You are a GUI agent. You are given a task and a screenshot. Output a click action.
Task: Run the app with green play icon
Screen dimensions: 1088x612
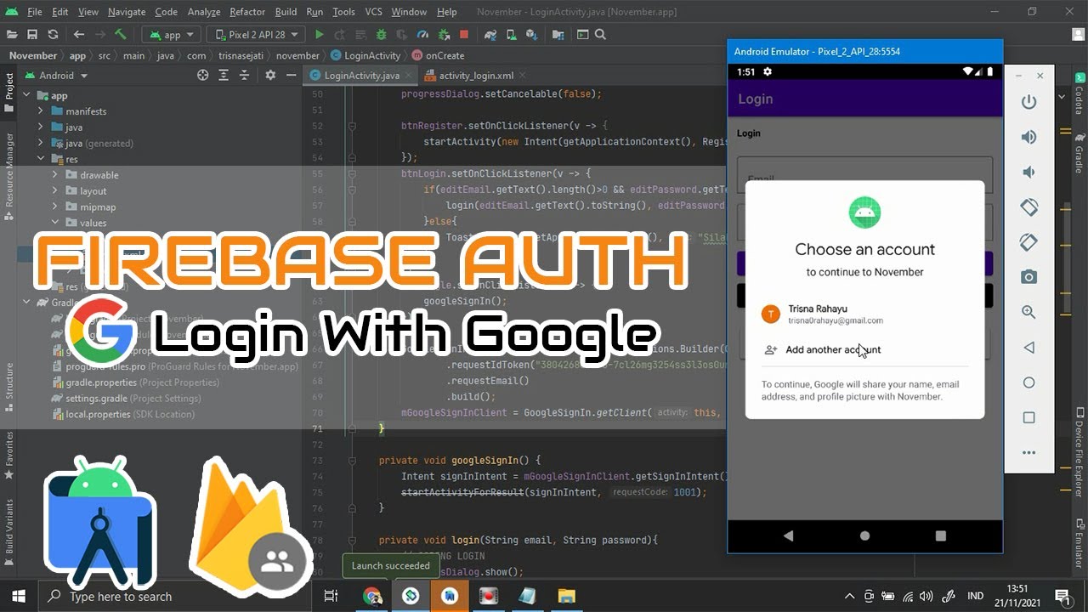click(320, 35)
